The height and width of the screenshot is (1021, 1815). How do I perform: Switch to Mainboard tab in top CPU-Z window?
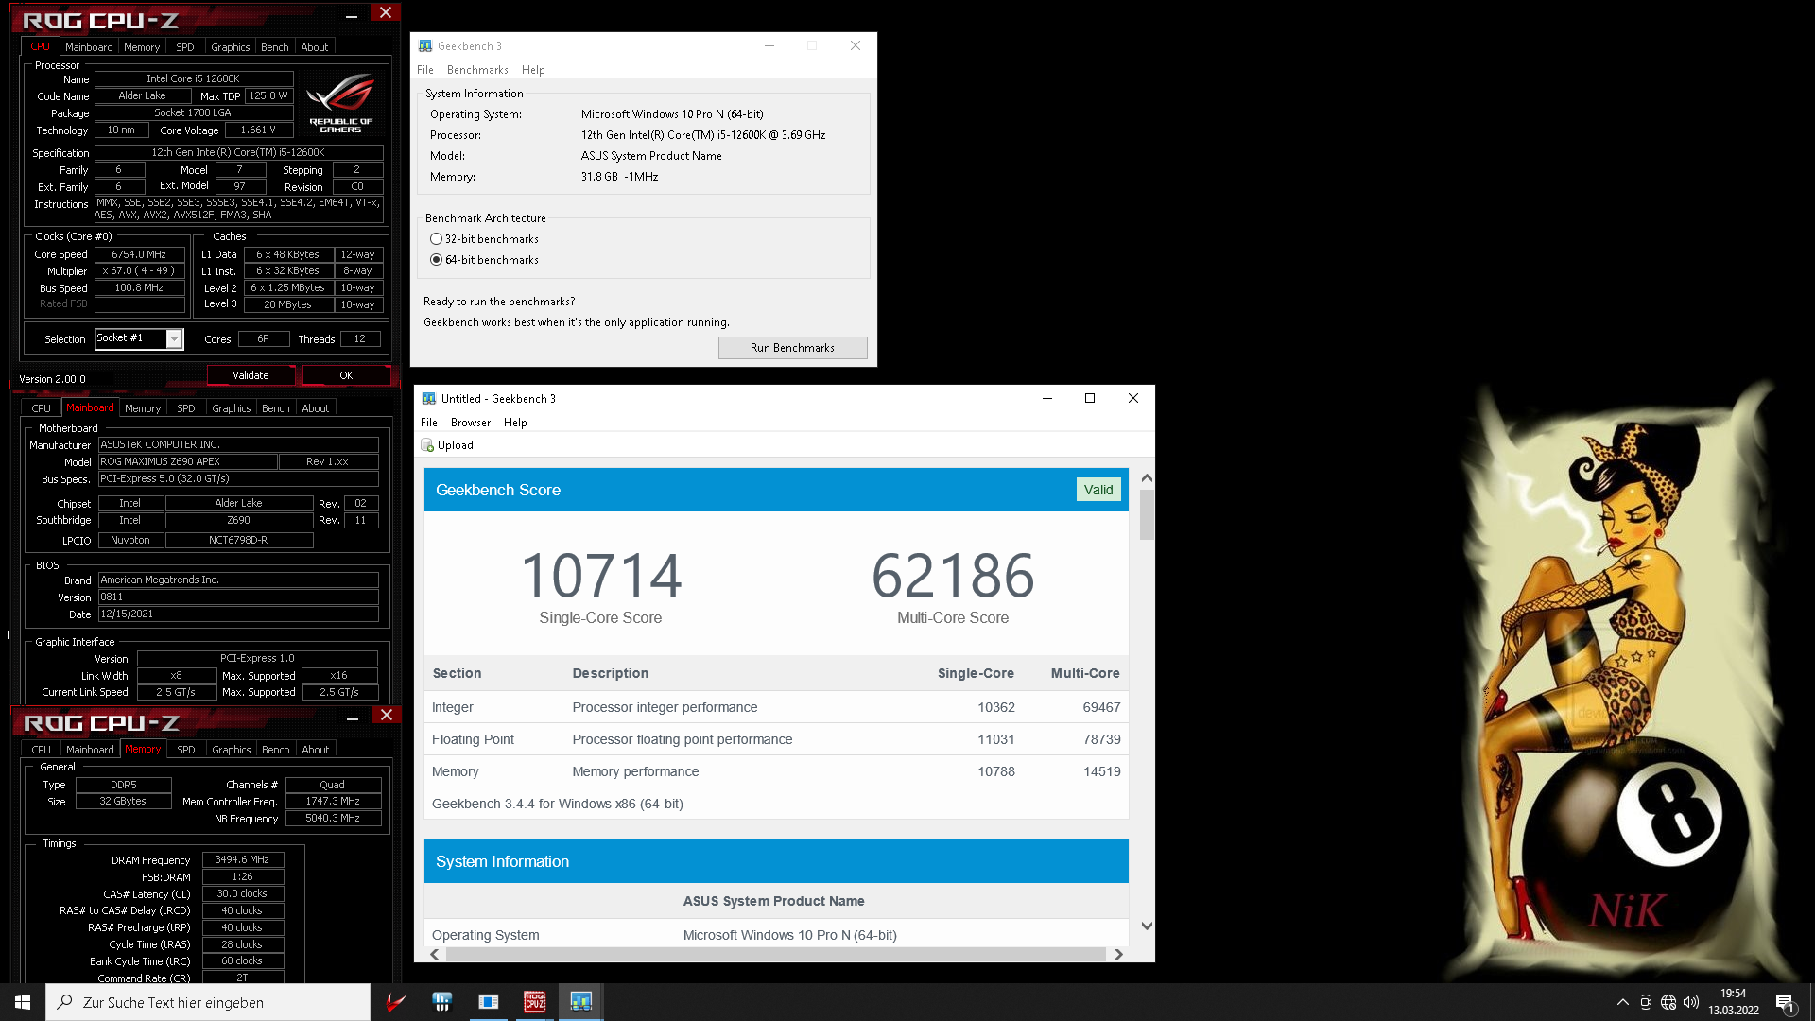(x=89, y=47)
